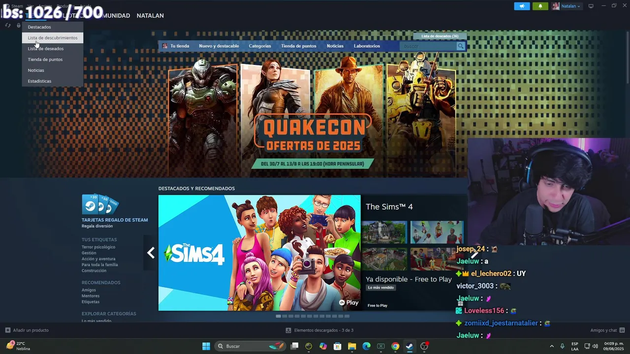Open The Sims 4 featured capsule image
The image size is (630, 354).
pos(259,253)
